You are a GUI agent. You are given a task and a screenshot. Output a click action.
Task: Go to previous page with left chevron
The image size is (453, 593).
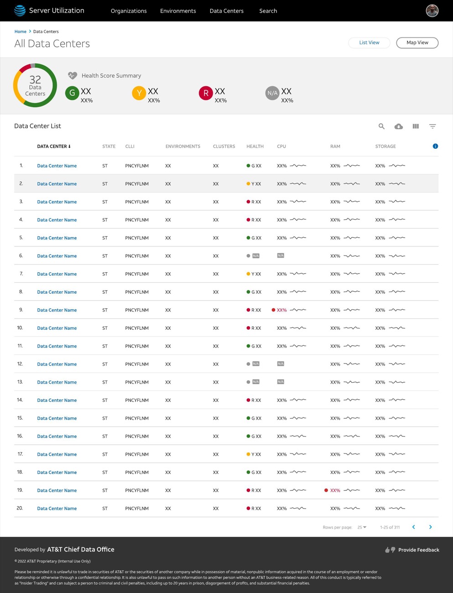pos(414,527)
